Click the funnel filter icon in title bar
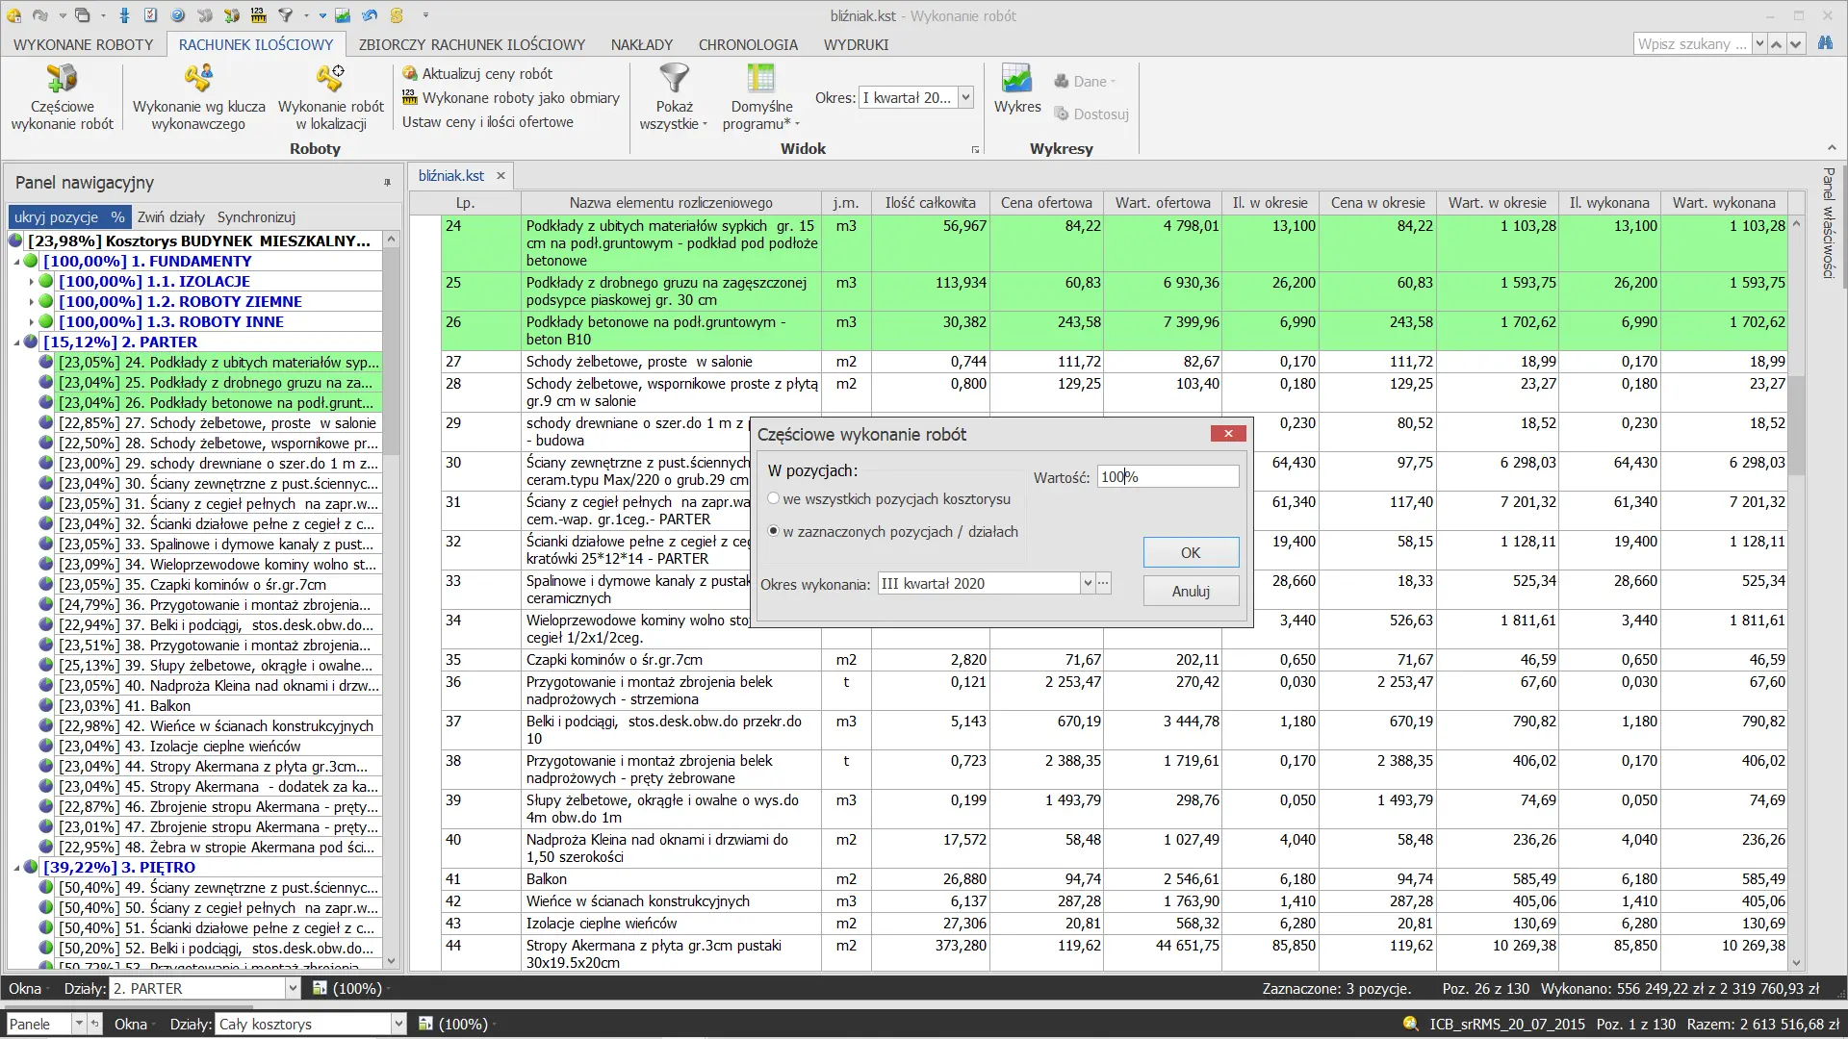1848x1039 pixels. click(x=286, y=15)
